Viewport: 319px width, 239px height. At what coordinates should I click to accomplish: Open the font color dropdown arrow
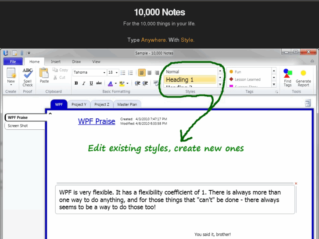[x=116, y=83]
